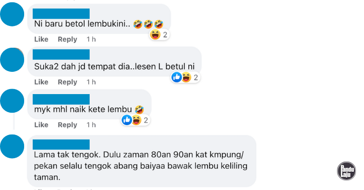
Task: Like the 'Suka2 dah jd tempat dia' comment
Action: pyautogui.click(x=41, y=82)
